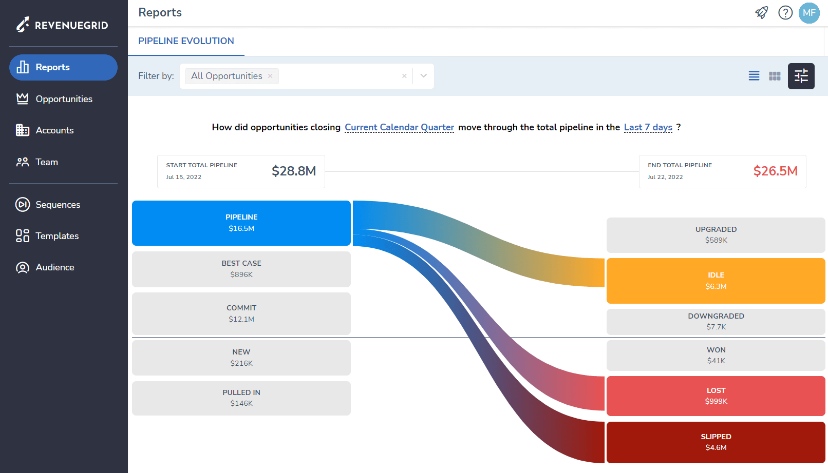Select the orange IDLE segment
This screenshot has height=473, width=828.
[716, 281]
